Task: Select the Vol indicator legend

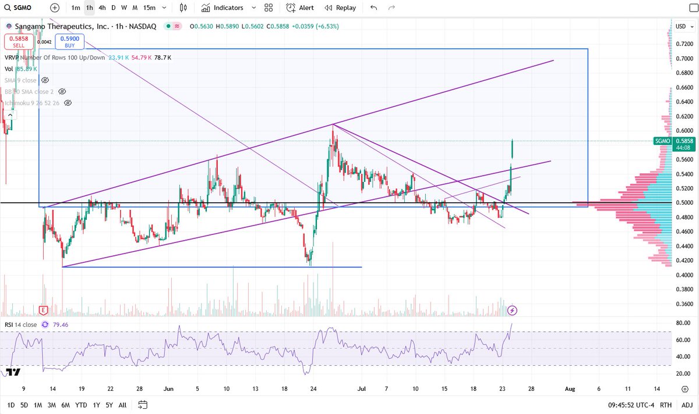Action: tap(9, 69)
